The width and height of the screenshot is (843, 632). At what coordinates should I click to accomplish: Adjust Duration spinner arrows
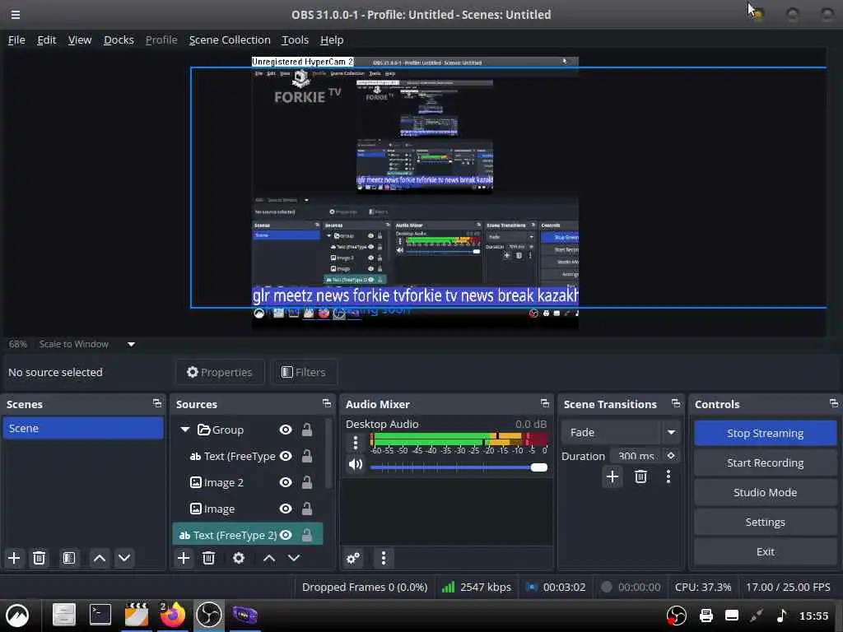click(x=671, y=456)
